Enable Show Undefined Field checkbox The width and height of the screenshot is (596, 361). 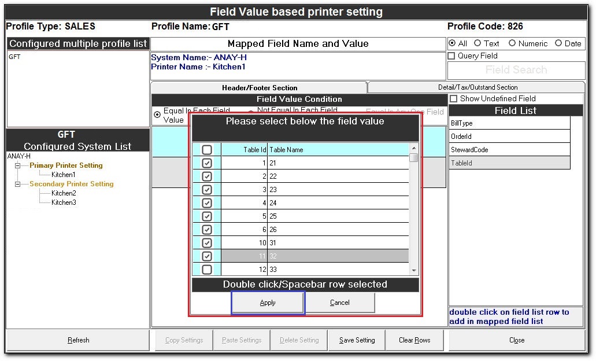pyautogui.click(x=453, y=99)
